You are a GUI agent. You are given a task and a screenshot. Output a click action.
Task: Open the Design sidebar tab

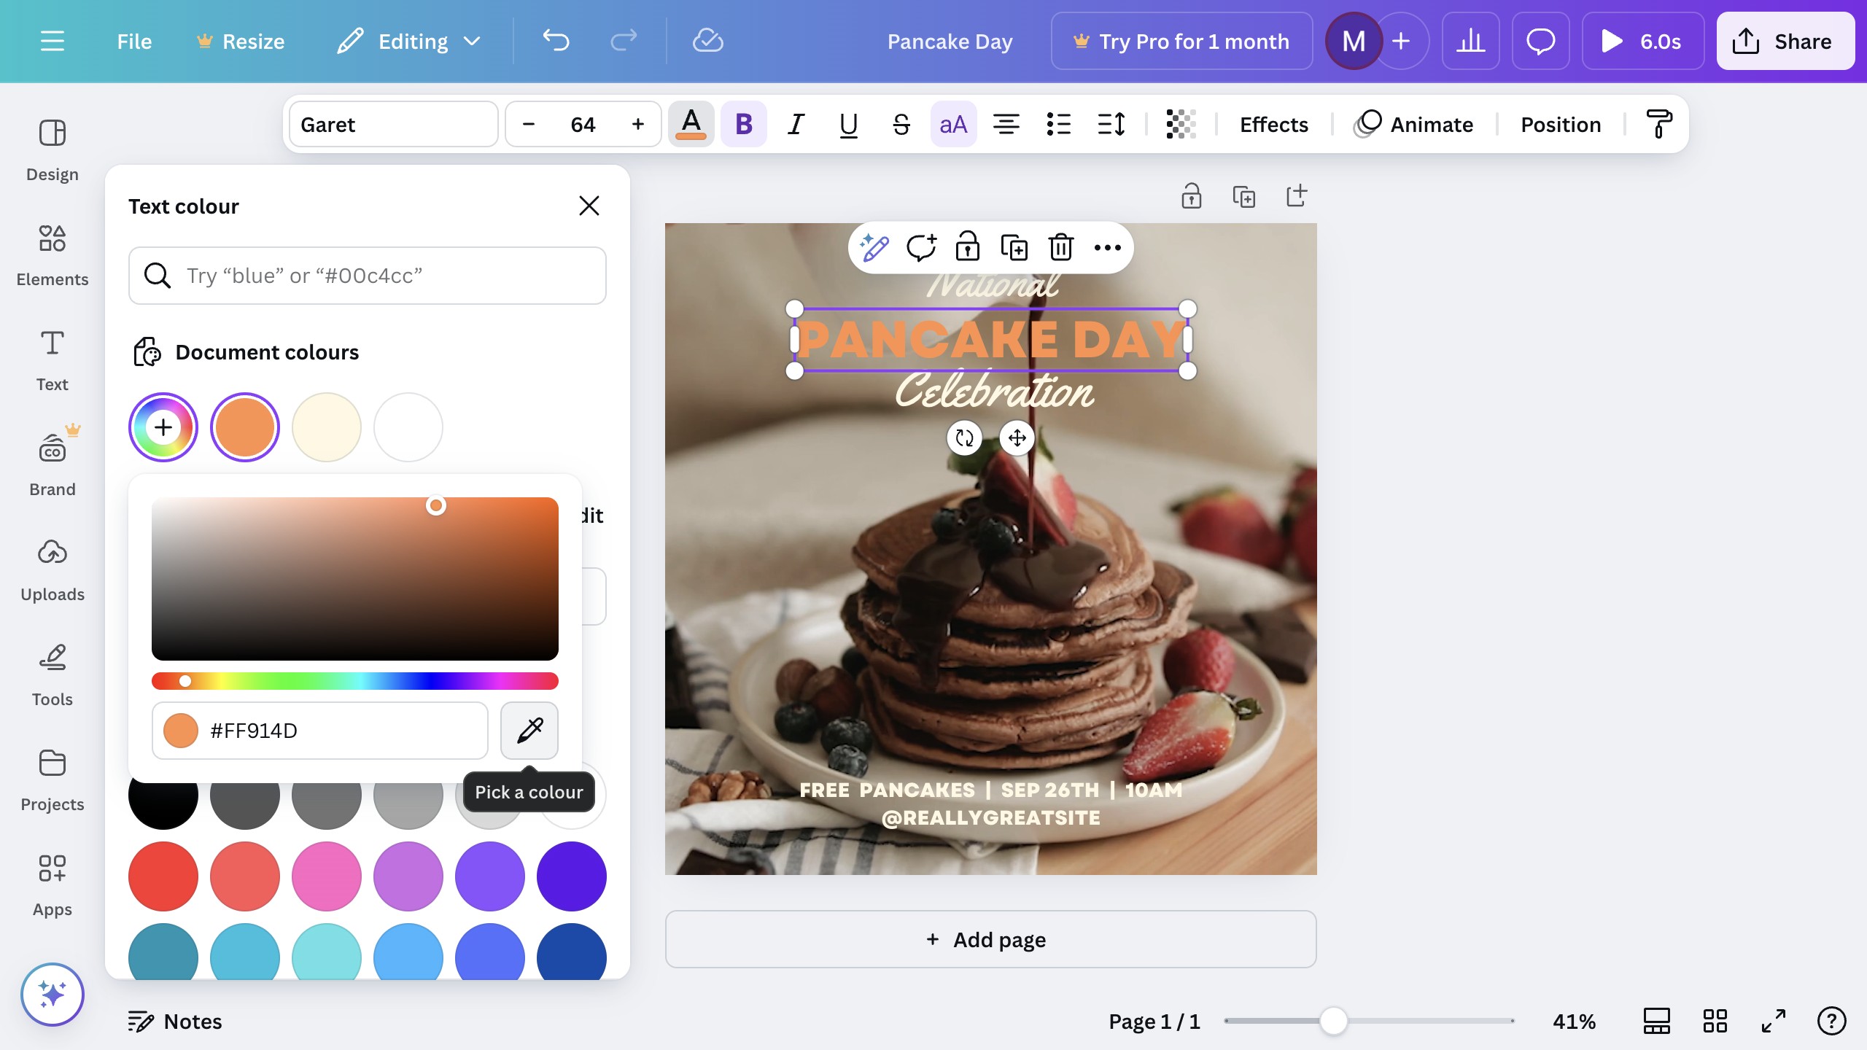(53, 151)
